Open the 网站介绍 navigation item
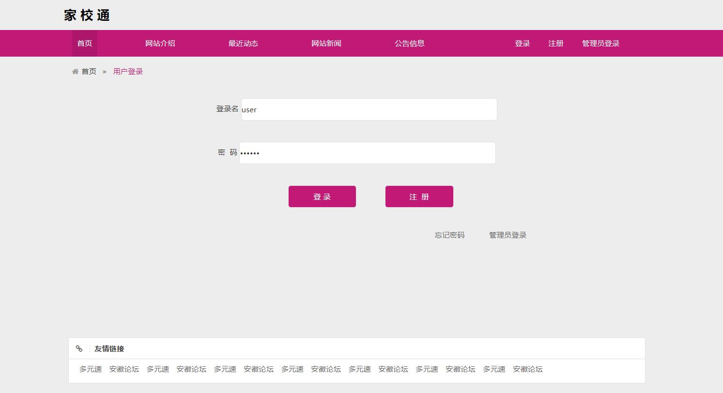Screen dimensions: 723x393 (x=160, y=43)
